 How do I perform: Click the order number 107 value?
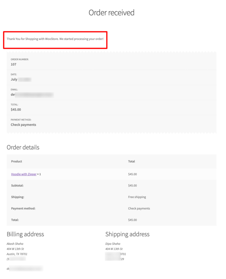14,64
